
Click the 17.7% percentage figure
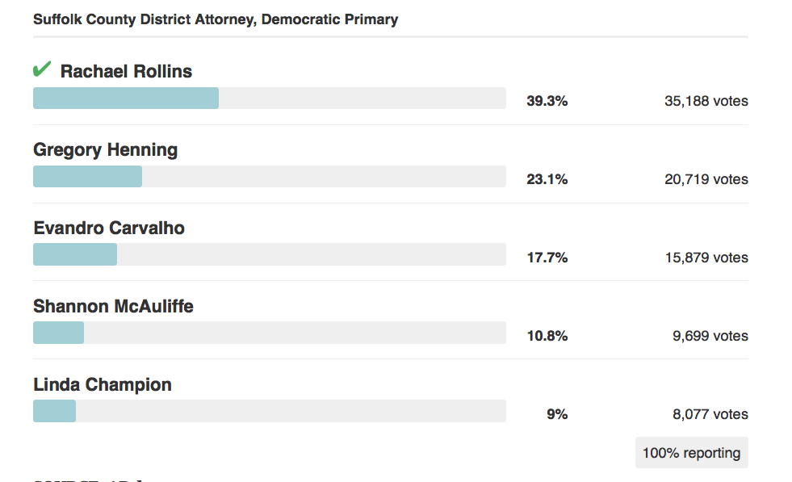[547, 258]
